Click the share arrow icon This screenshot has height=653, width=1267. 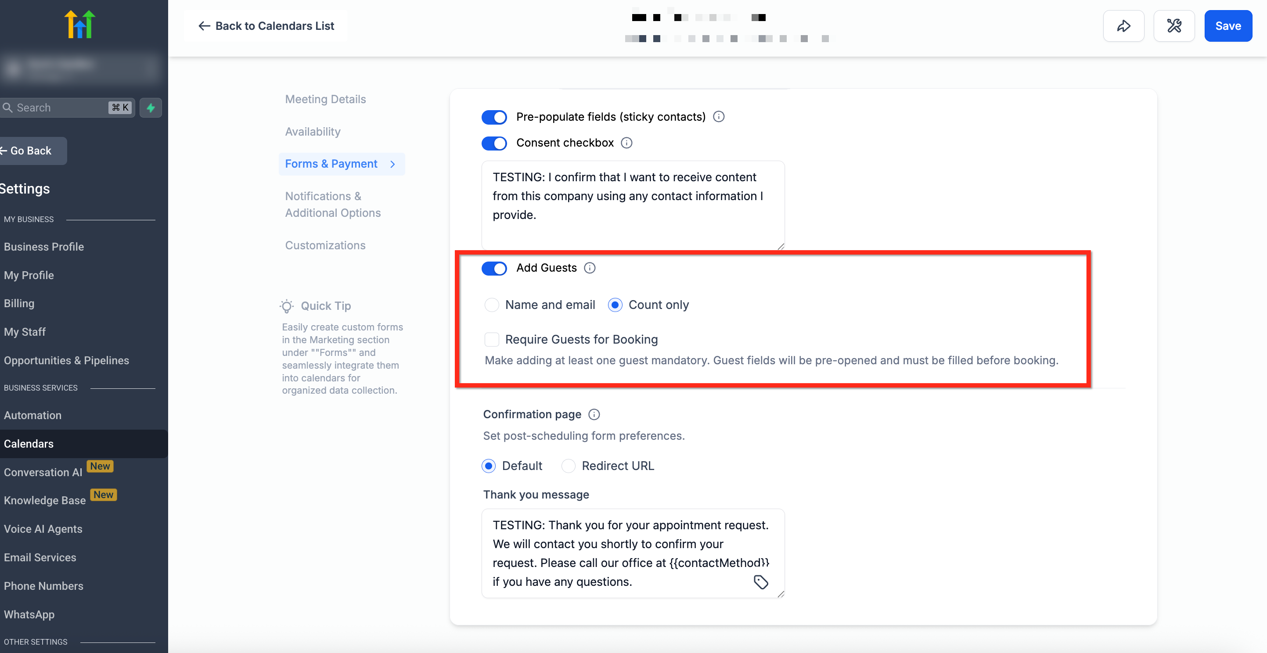click(1123, 26)
